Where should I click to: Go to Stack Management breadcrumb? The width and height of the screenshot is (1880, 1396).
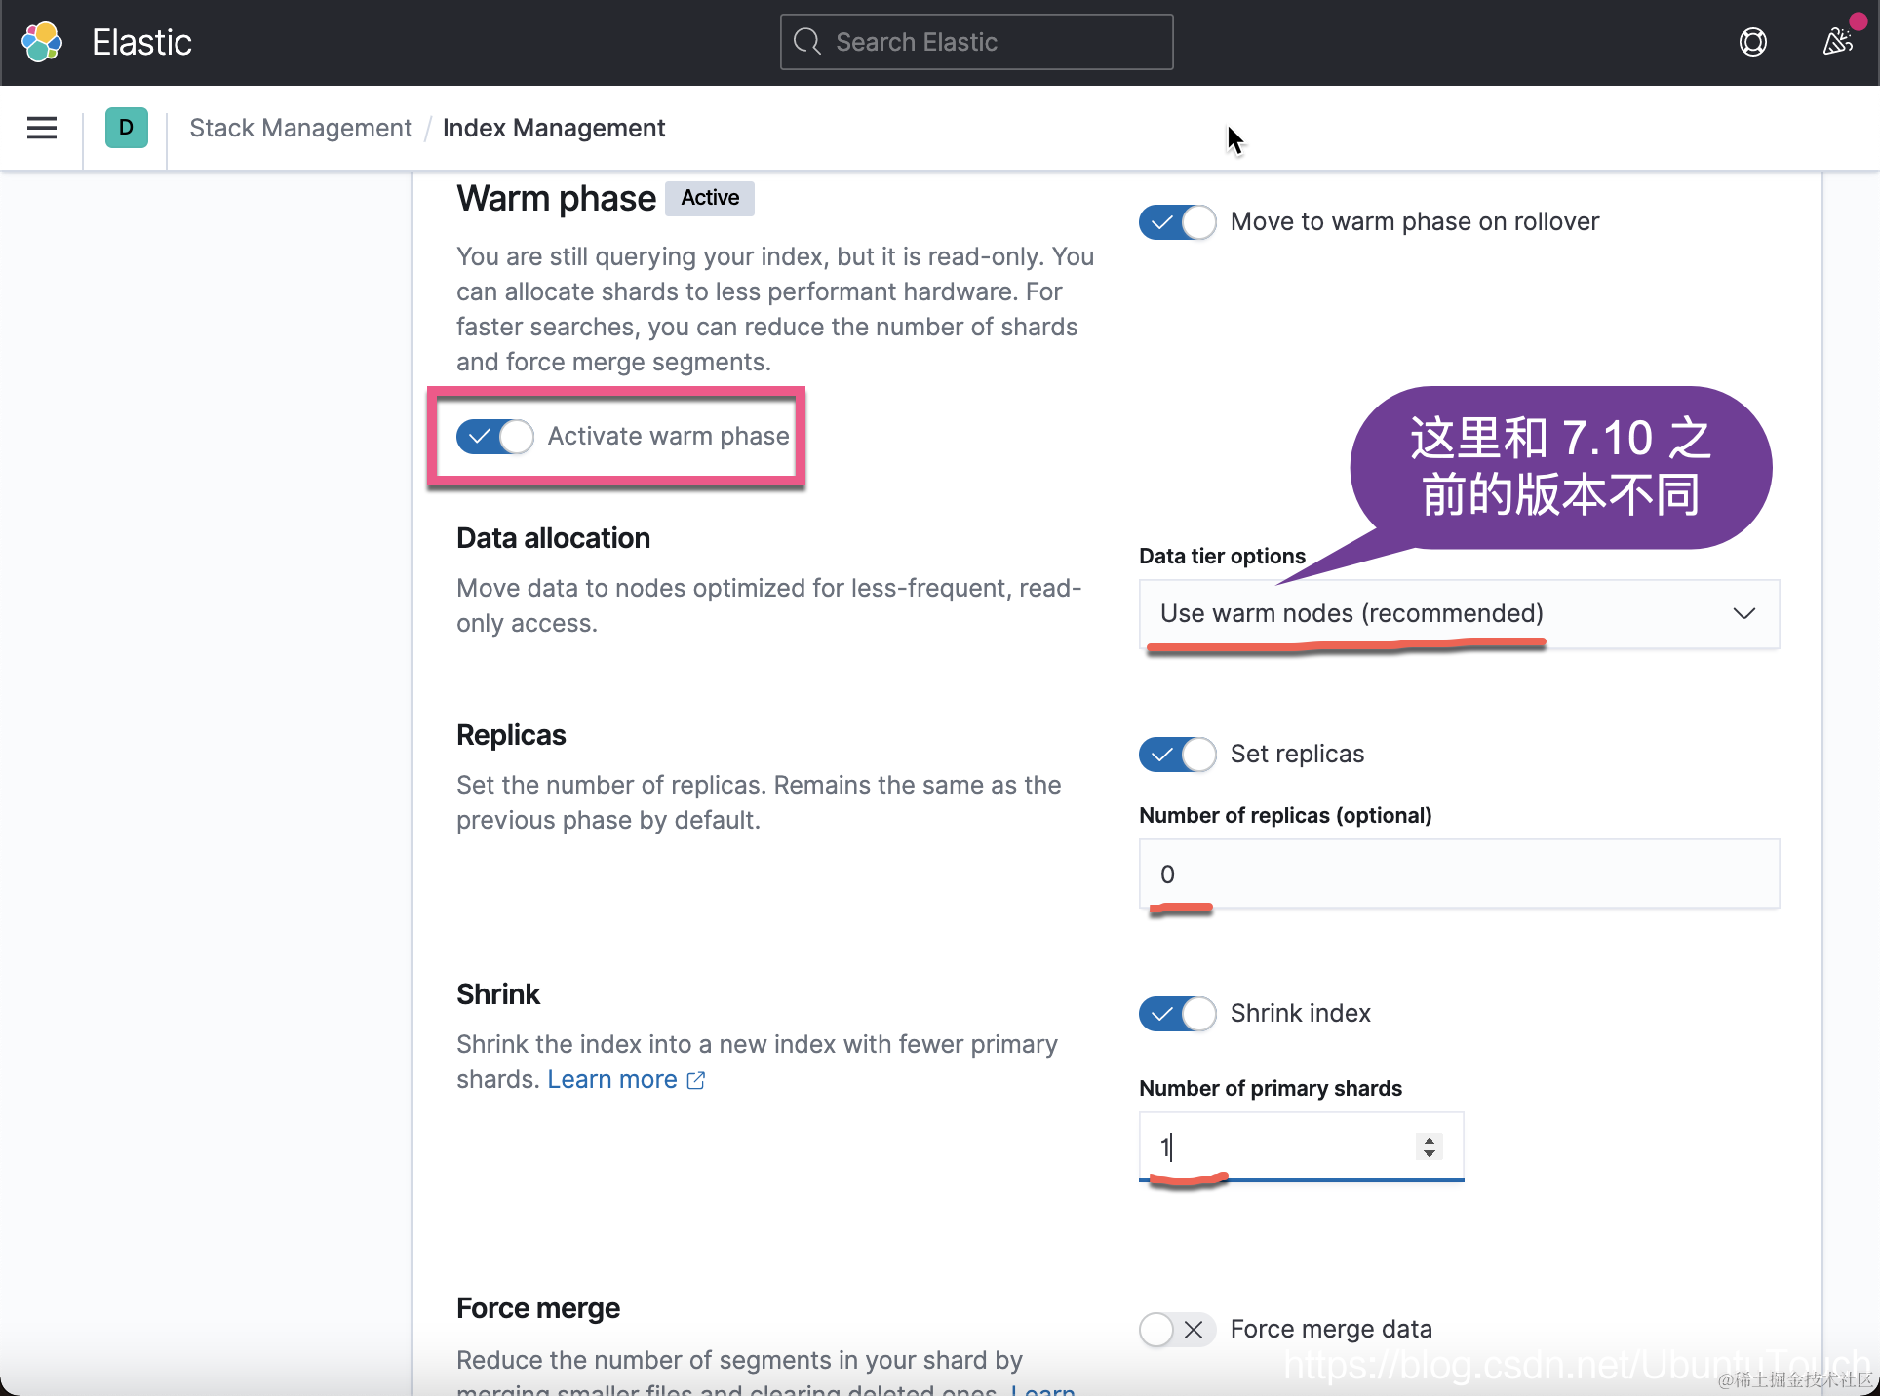[x=300, y=128]
